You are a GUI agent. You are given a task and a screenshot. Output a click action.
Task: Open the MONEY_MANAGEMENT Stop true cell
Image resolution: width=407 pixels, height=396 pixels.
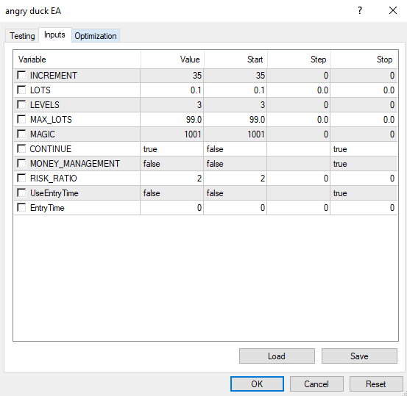click(364, 164)
